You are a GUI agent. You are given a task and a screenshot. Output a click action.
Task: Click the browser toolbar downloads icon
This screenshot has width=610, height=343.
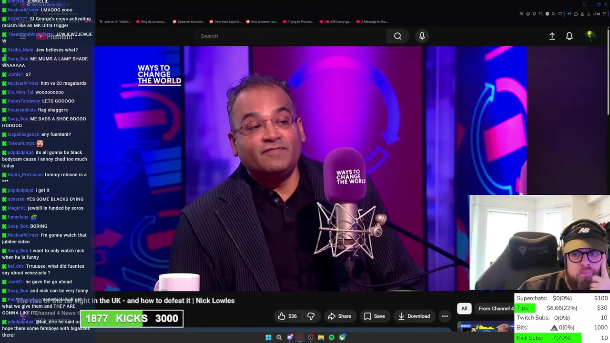pos(589,14)
